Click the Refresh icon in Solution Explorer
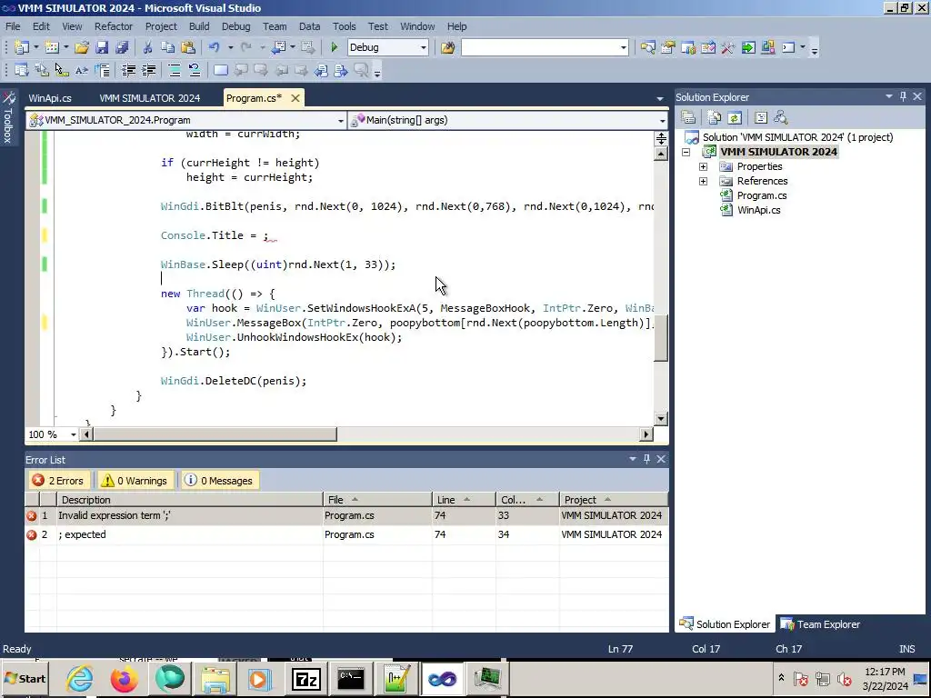The height and width of the screenshot is (698, 931). point(735,117)
